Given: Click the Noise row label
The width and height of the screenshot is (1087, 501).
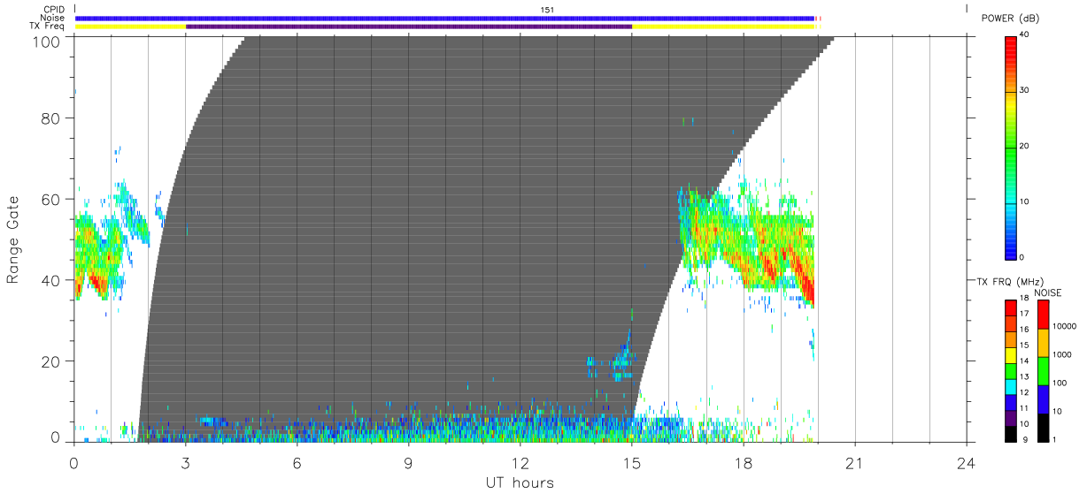Looking at the screenshot, I should point(52,18).
